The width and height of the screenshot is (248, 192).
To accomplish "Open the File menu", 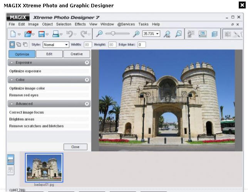I will click(x=12, y=24).
